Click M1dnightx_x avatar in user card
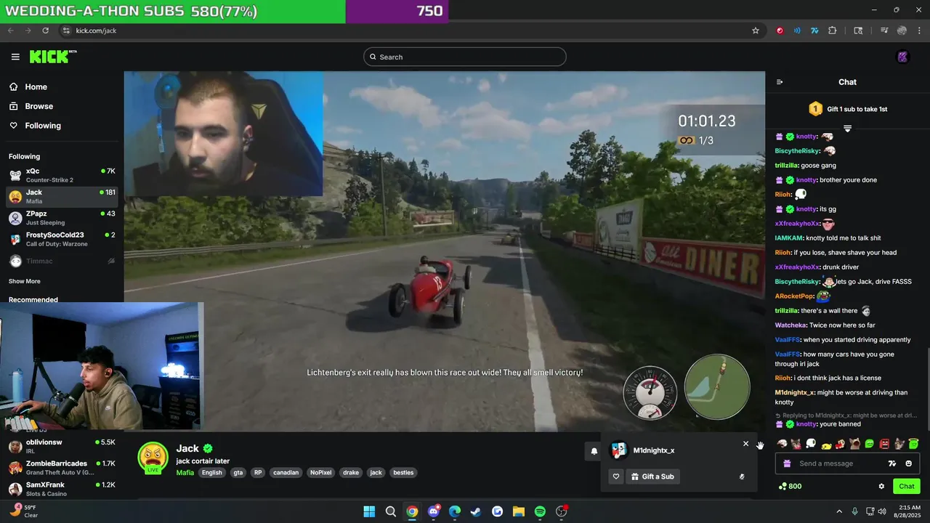The width and height of the screenshot is (930, 523). point(619,450)
